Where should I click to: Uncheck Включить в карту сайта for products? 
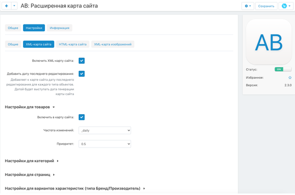pos(81,117)
